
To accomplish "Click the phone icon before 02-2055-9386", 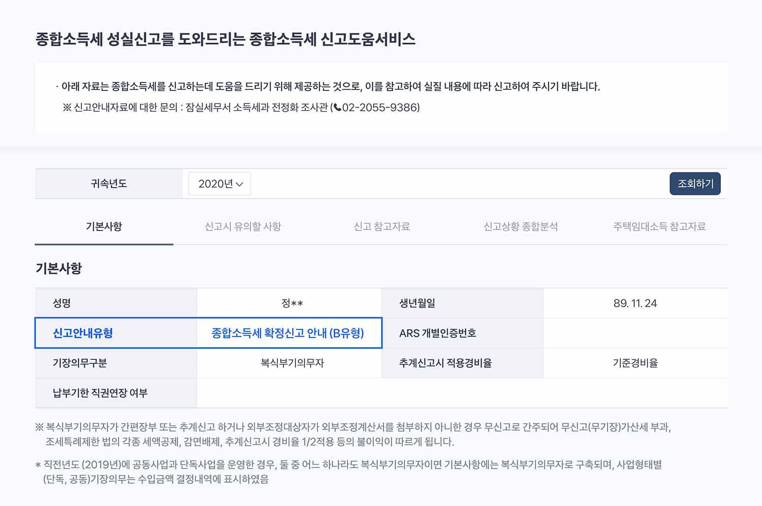I will tap(337, 108).
